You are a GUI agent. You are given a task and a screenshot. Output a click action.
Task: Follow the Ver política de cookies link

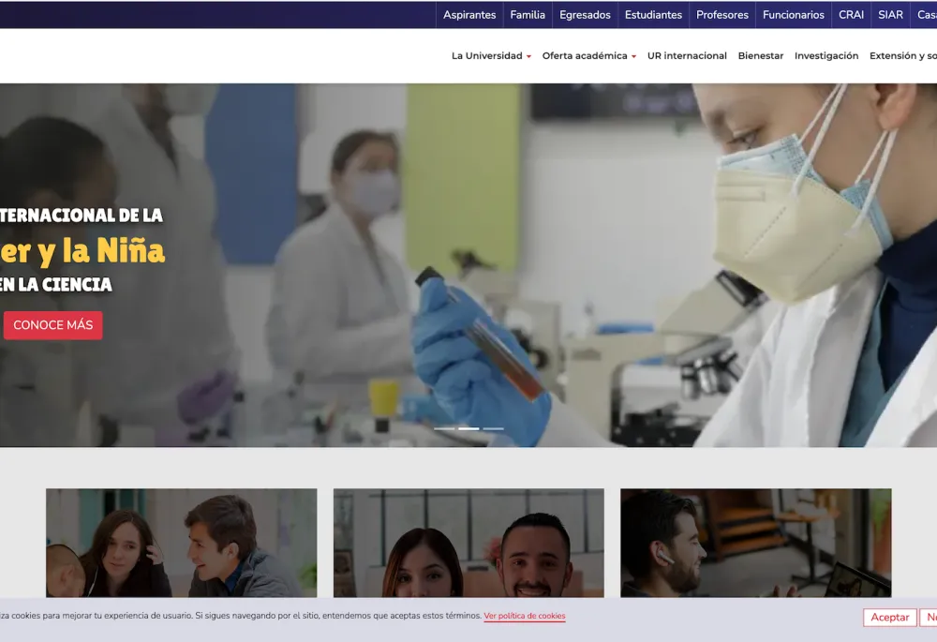pyautogui.click(x=524, y=616)
